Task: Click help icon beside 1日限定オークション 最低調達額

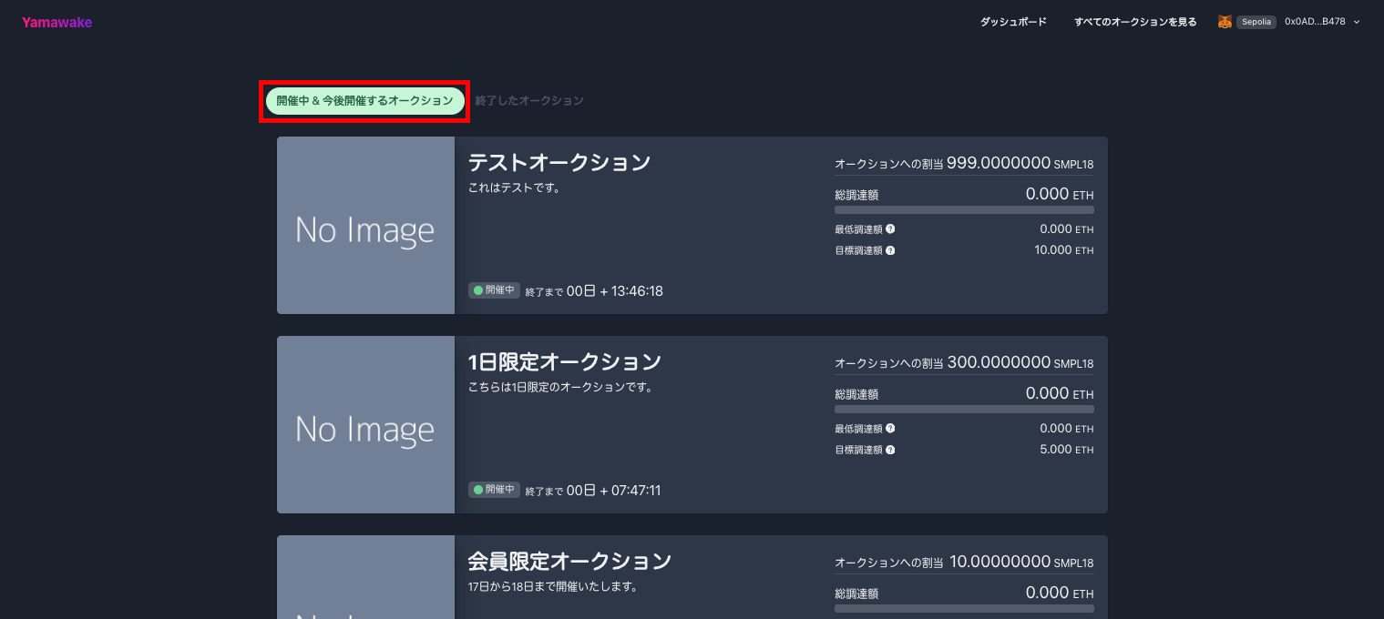Action: (x=890, y=429)
